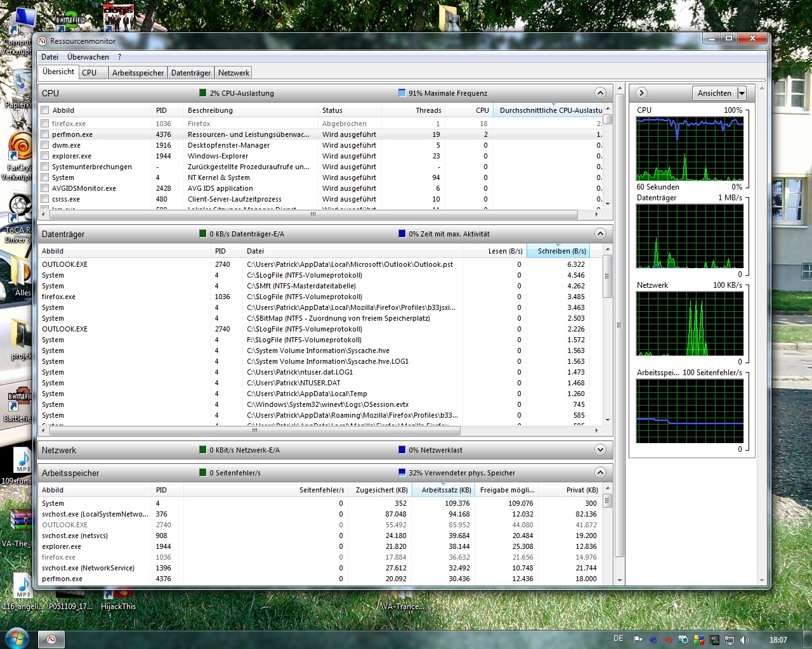Click the Ressourcenmonitor title bar icon
The height and width of the screenshot is (649, 812).
pyautogui.click(x=43, y=41)
